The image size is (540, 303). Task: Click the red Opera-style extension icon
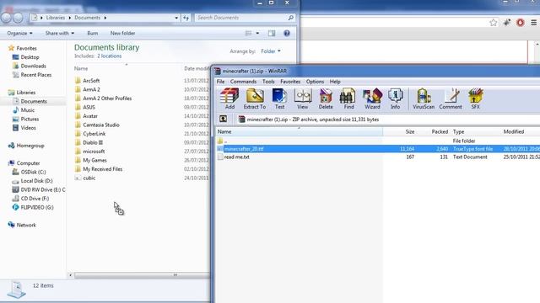tap(520, 23)
